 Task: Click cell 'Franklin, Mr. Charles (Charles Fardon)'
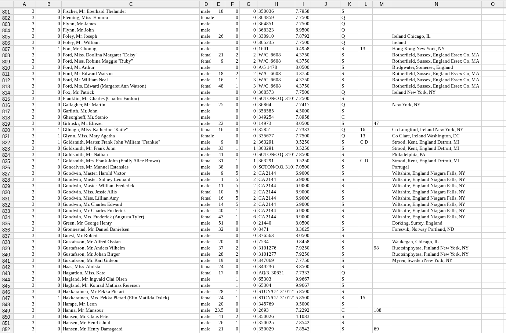[x=131, y=99]
